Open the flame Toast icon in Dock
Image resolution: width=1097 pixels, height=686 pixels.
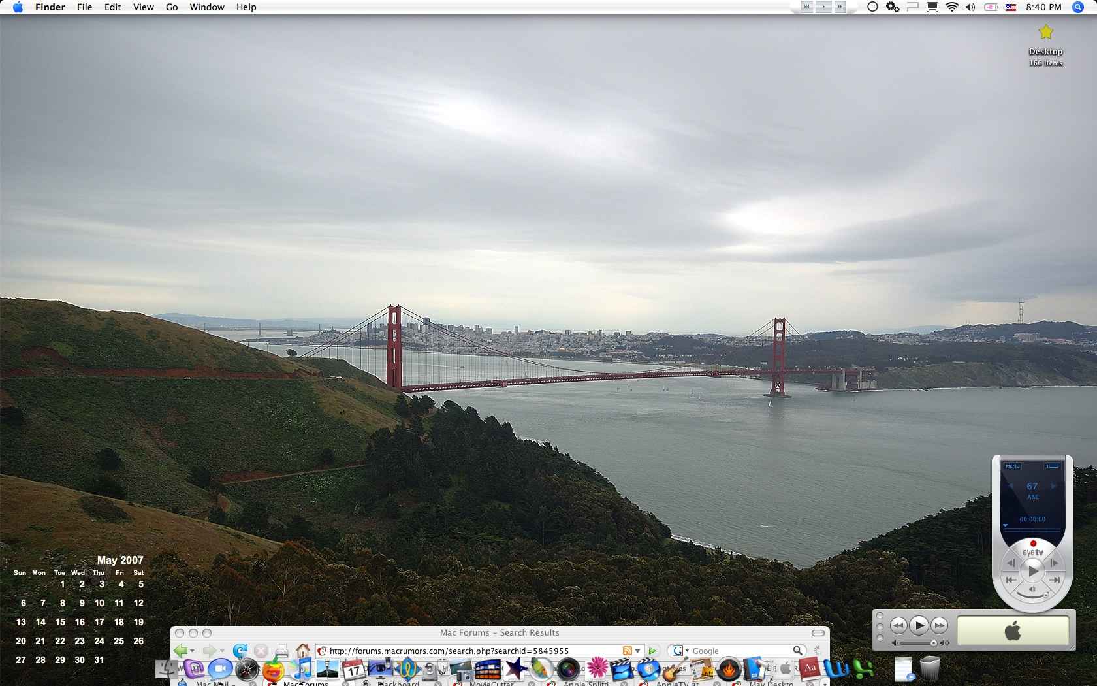[729, 669]
